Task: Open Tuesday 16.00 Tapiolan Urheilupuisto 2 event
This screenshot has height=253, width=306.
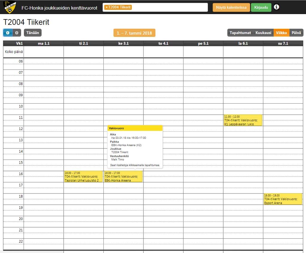Action: (x=83, y=177)
